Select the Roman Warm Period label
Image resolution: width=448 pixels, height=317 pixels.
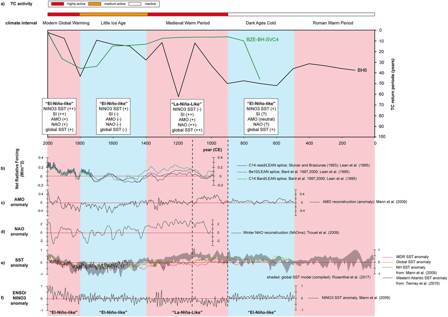click(x=334, y=23)
